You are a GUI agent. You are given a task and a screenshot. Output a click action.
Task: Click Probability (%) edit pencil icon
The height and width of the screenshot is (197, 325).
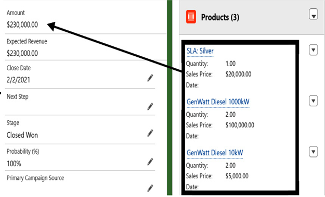(x=150, y=162)
